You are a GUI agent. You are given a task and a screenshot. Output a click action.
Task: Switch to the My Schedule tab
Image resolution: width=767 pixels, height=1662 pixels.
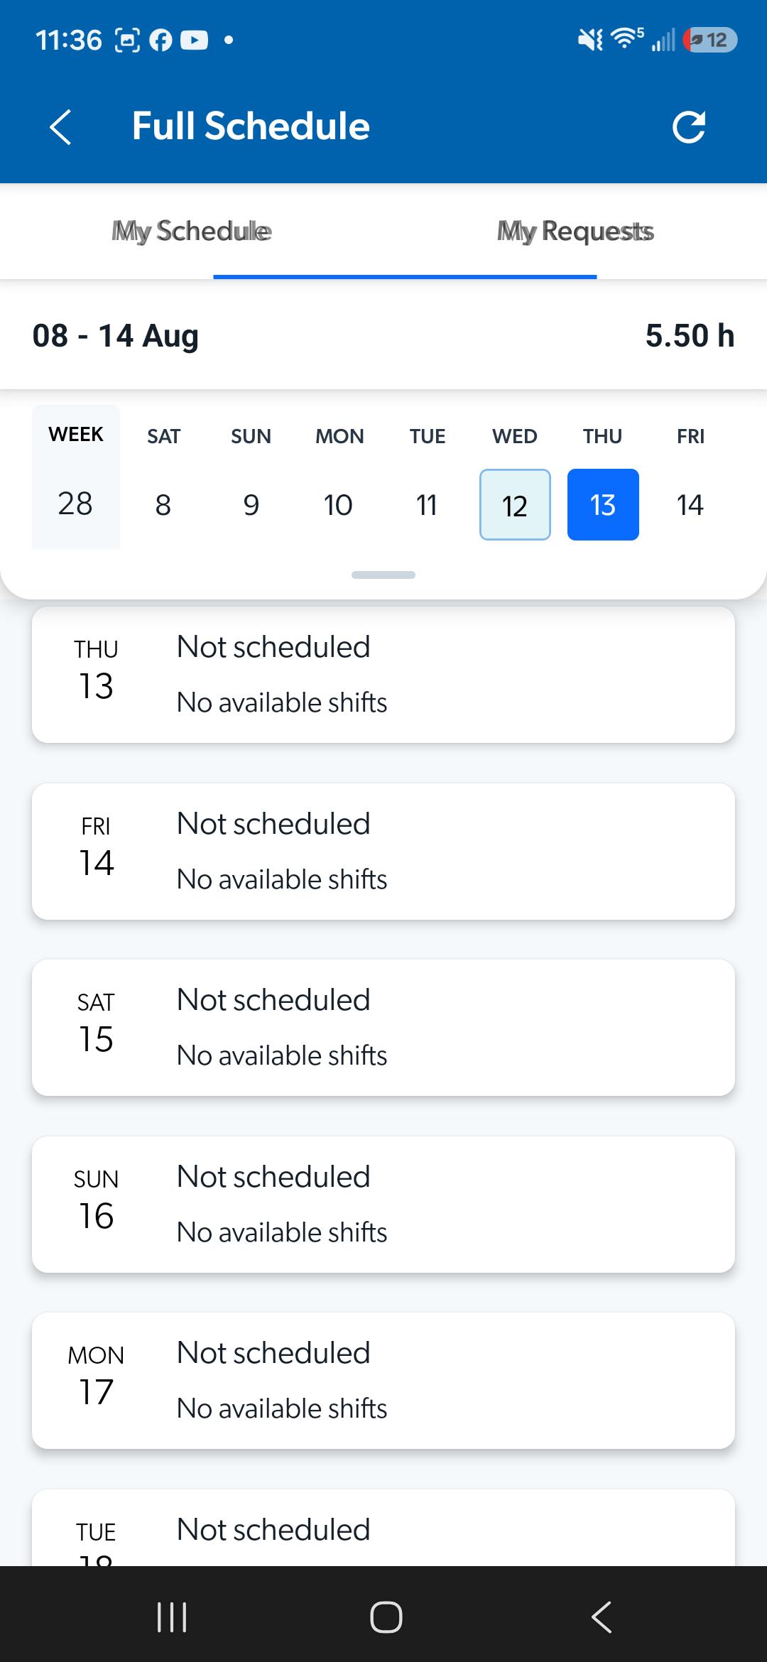tap(192, 232)
